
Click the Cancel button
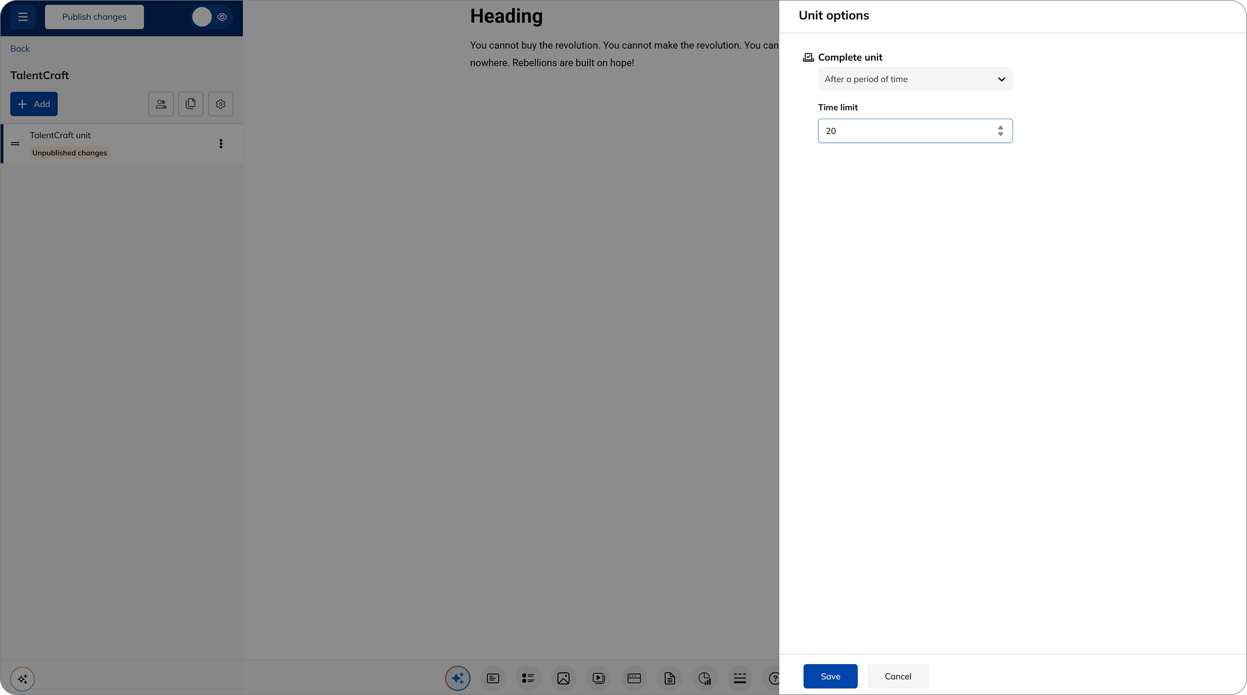tap(898, 676)
